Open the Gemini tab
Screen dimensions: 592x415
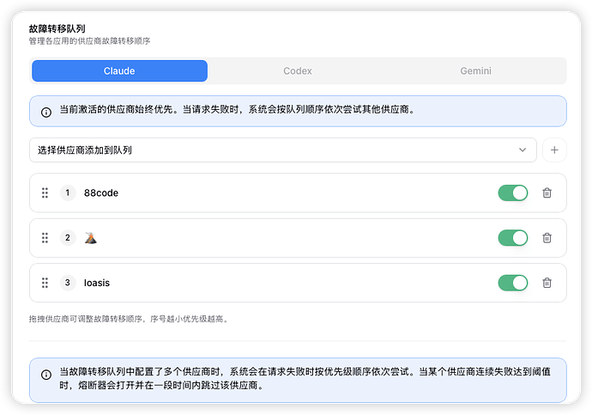tap(475, 70)
